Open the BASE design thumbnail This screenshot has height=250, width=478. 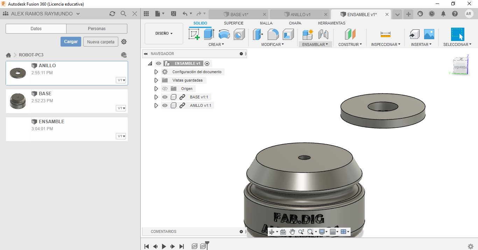17,101
